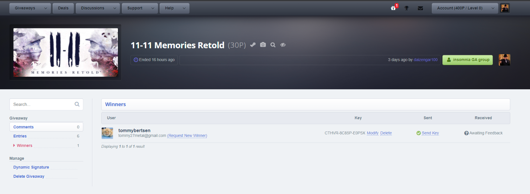This screenshot has height=194, width=530.
Task: Click the (30P) points text by the title
Action: pos(237,45)
